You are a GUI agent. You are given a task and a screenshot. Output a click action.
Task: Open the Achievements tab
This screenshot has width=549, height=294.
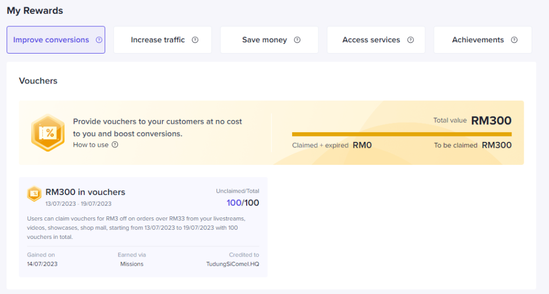[483, 40]
